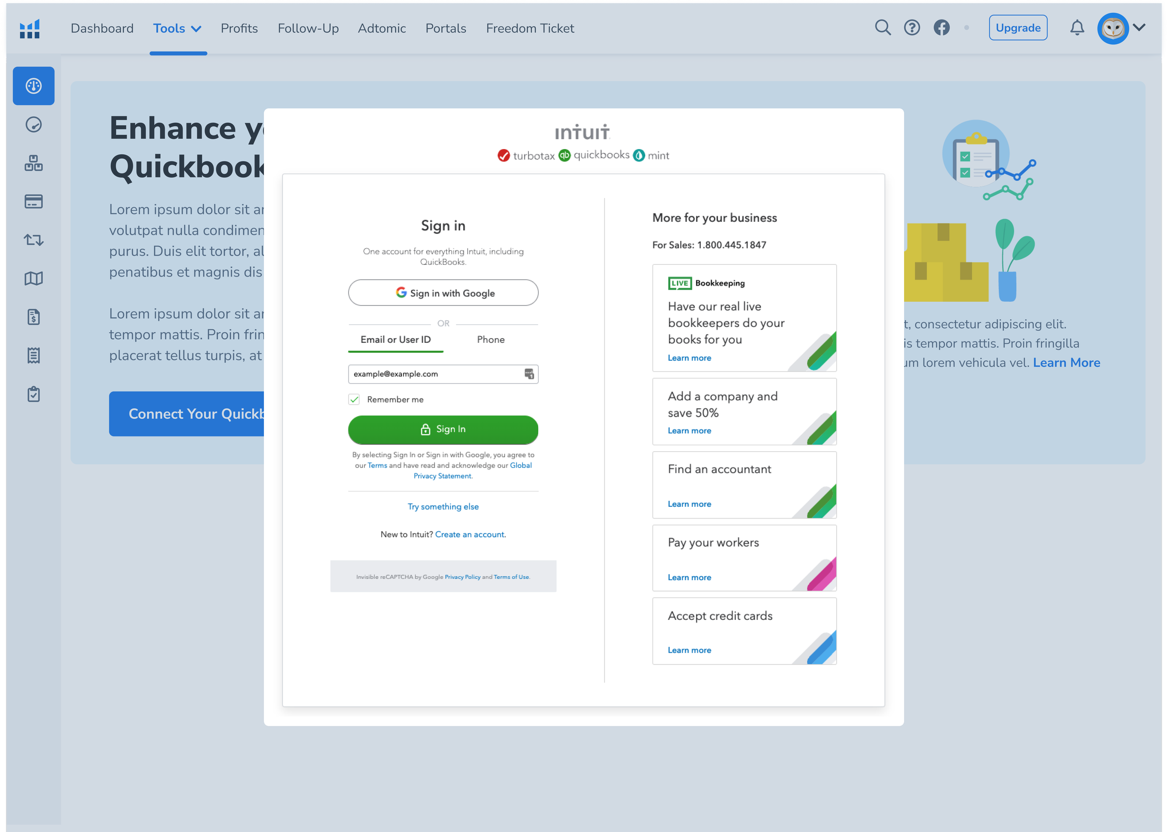Uncheck the Remember me checkbox

354,399
